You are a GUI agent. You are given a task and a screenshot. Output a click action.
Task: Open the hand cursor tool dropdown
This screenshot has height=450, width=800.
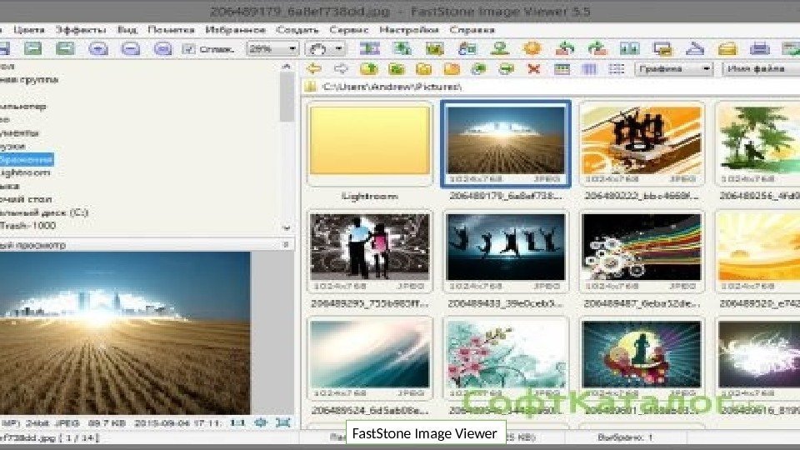(x=326, y=49)
